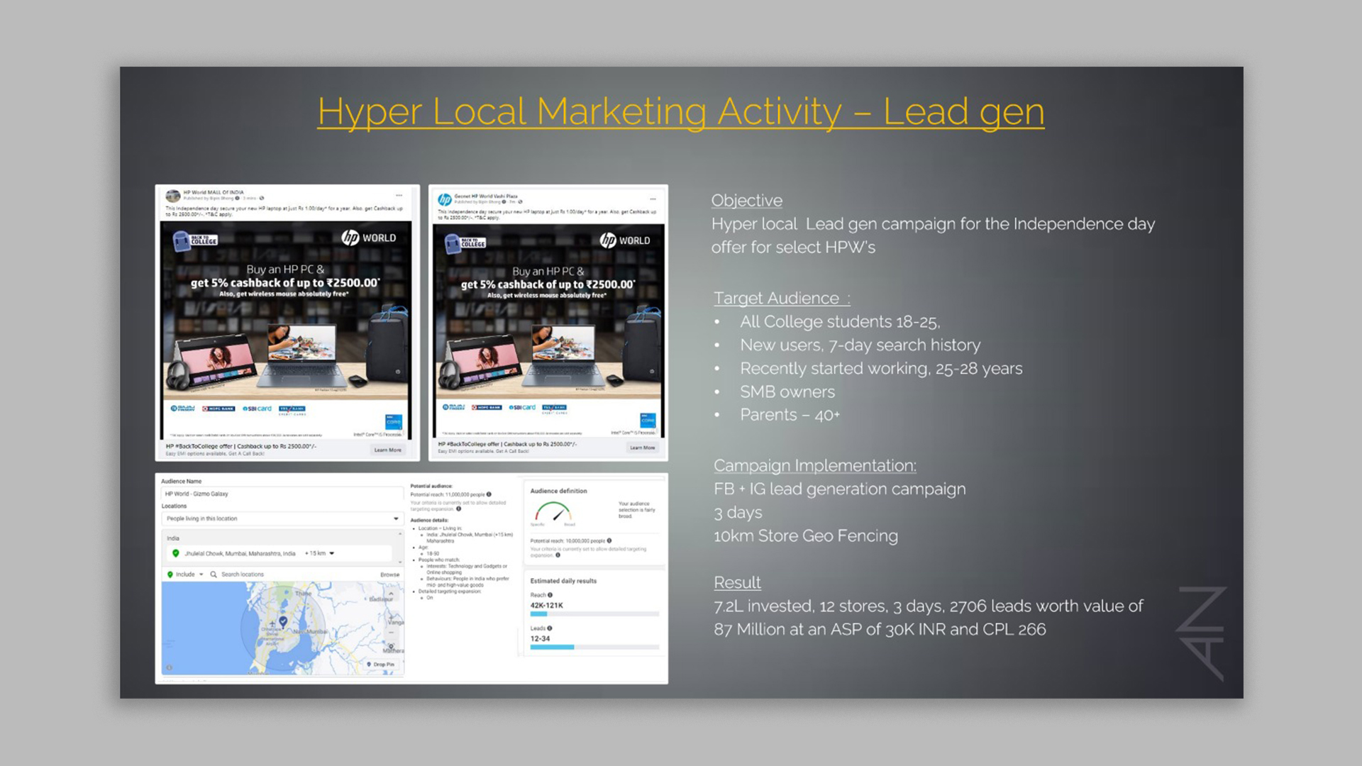Click the text 'All College students 18-25,'
1362x766 pixels.
[x=840, y=322]
